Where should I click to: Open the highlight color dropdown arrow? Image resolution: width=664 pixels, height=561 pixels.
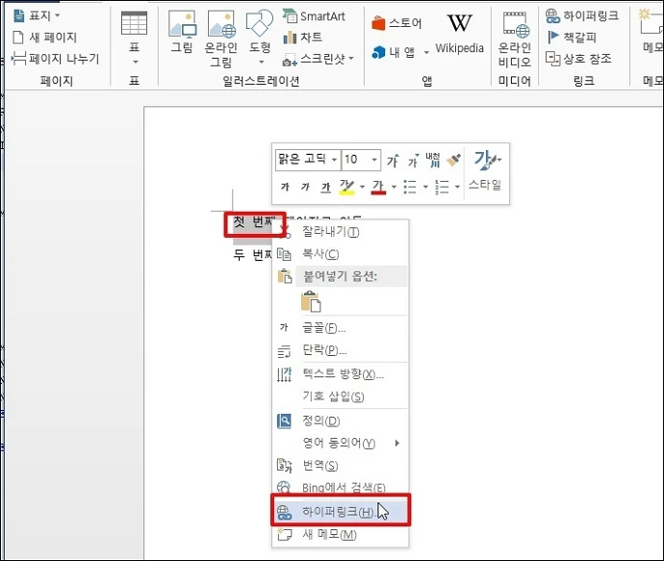[362, 187]
